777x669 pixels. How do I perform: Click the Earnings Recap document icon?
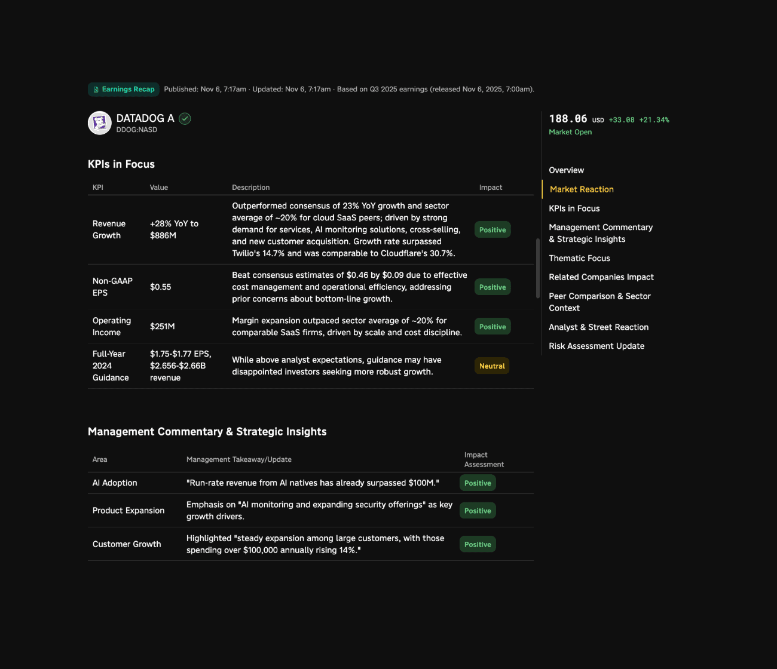click(96, 90)
